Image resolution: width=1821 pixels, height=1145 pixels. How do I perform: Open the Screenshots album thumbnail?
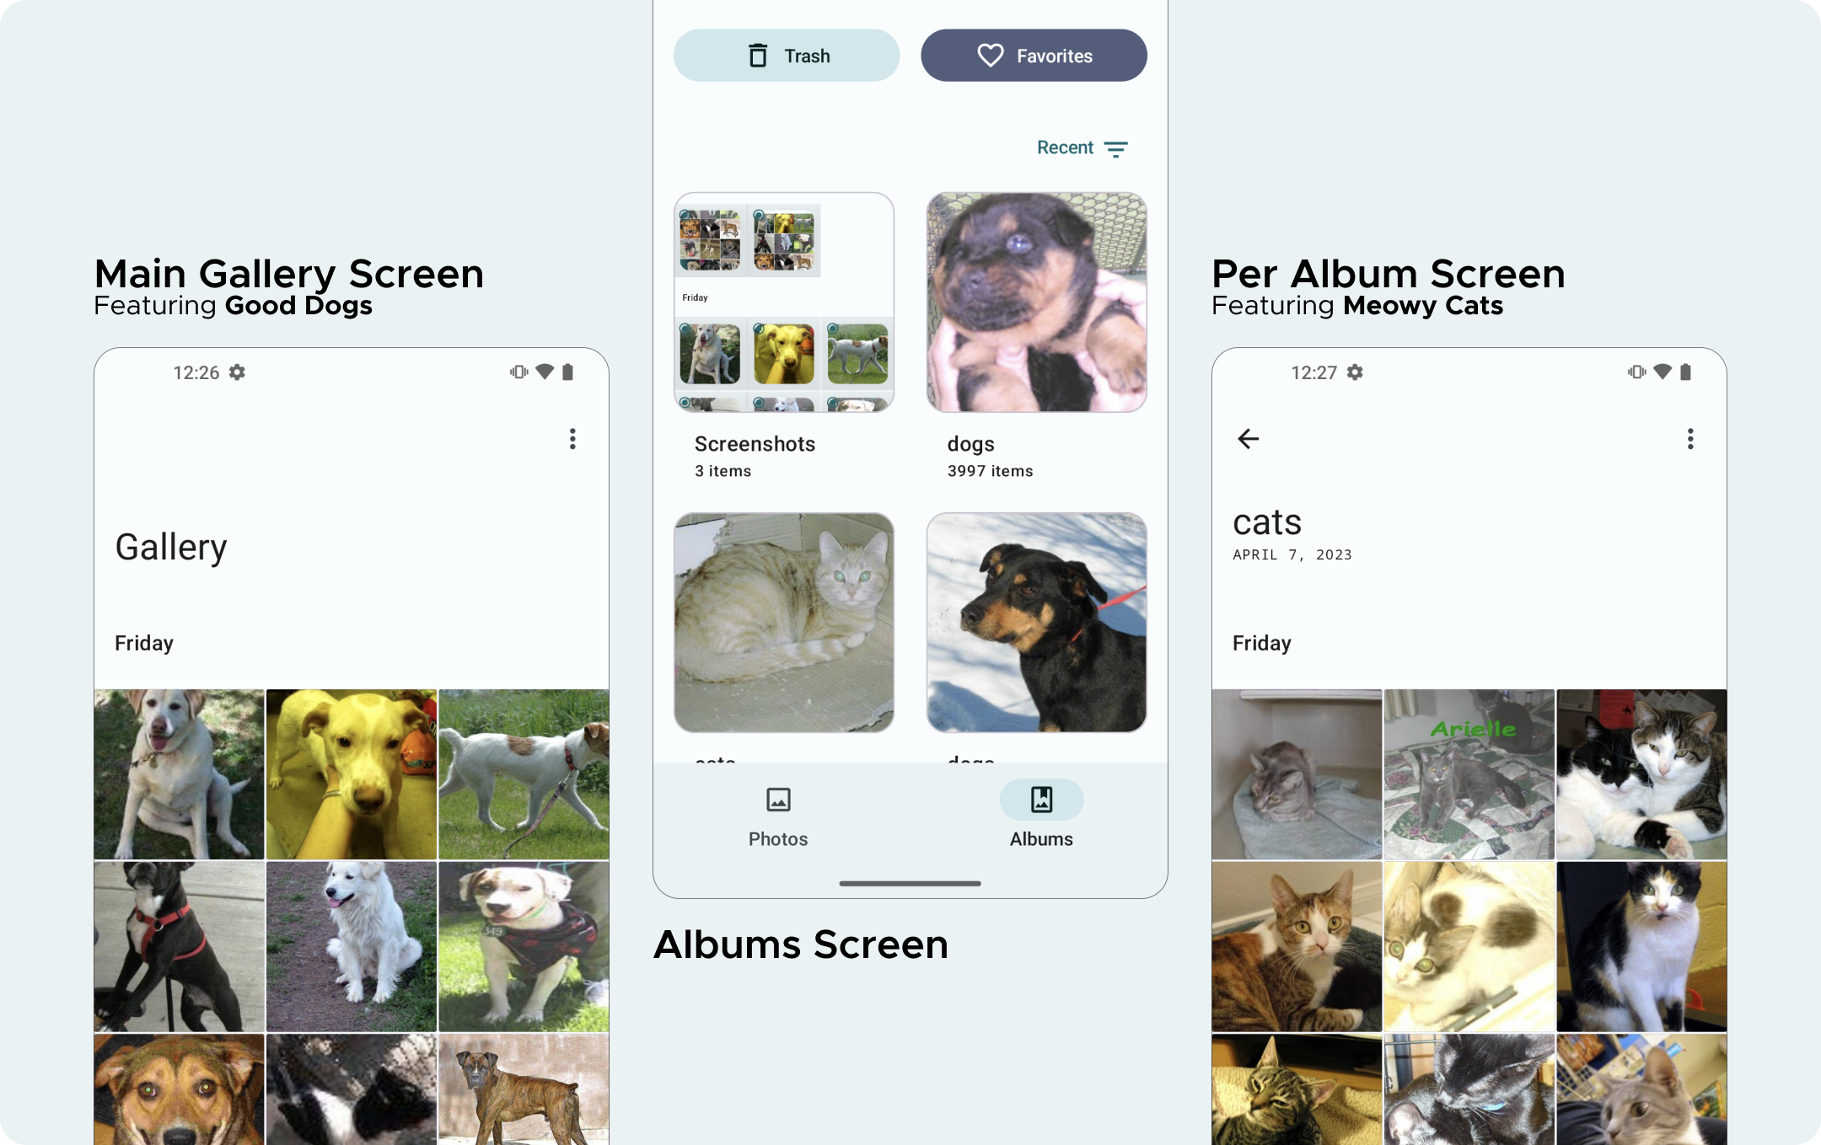pyautogui.click(x=784, y=302)
